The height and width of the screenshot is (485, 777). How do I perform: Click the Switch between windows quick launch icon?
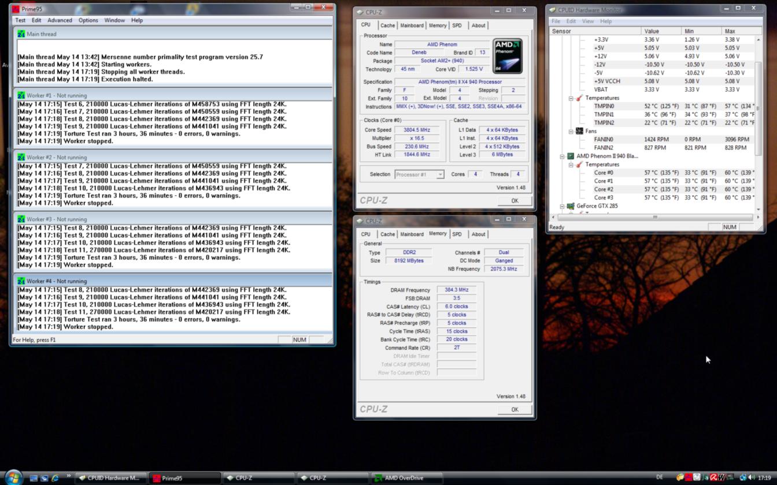click(x=45, y=478)
